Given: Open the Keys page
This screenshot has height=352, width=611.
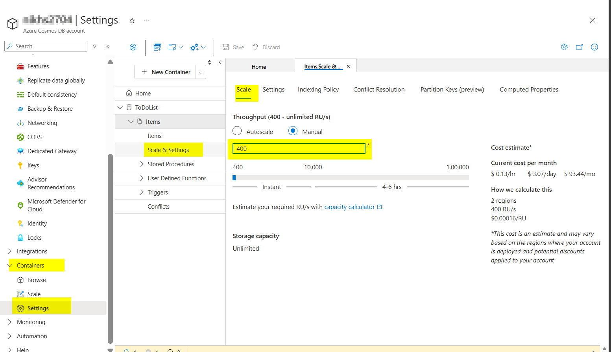Looking at the screenshot, I should pos(33,165).
